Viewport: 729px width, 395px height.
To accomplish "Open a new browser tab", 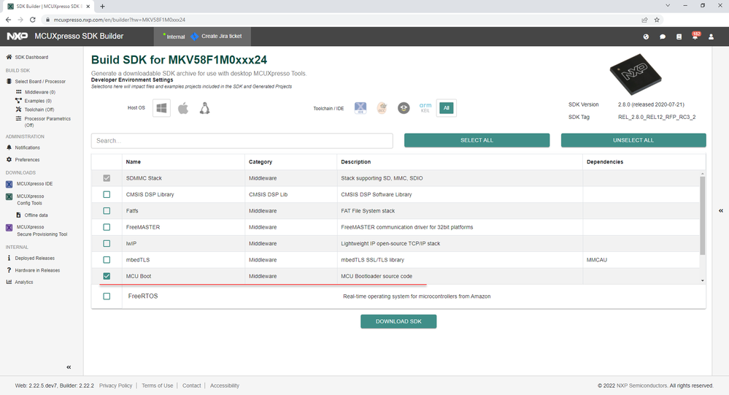I will [x=102, y=6].
